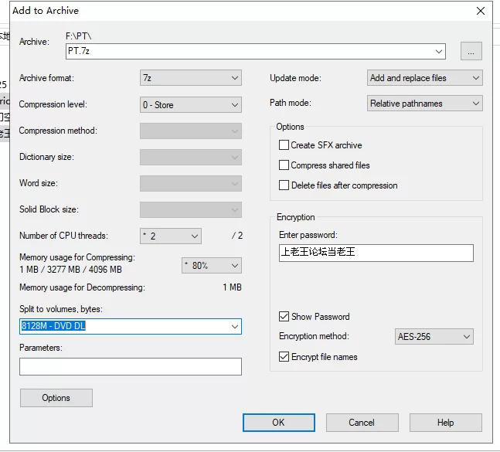Expand the Path mode dropdown

[424, 104]
